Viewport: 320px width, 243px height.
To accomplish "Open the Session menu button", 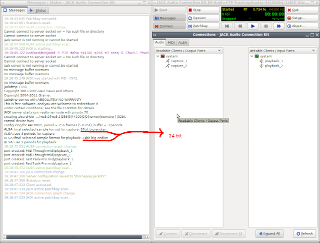I will pos(203,18).
